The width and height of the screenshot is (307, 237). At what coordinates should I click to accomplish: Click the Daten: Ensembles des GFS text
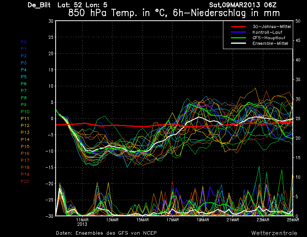[106, 233]
